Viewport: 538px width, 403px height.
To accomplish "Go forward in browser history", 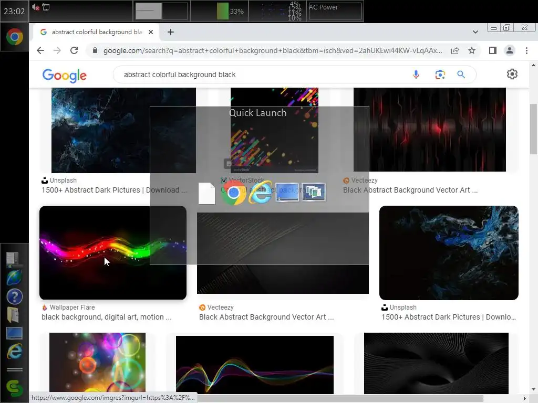I will (57, 51).
